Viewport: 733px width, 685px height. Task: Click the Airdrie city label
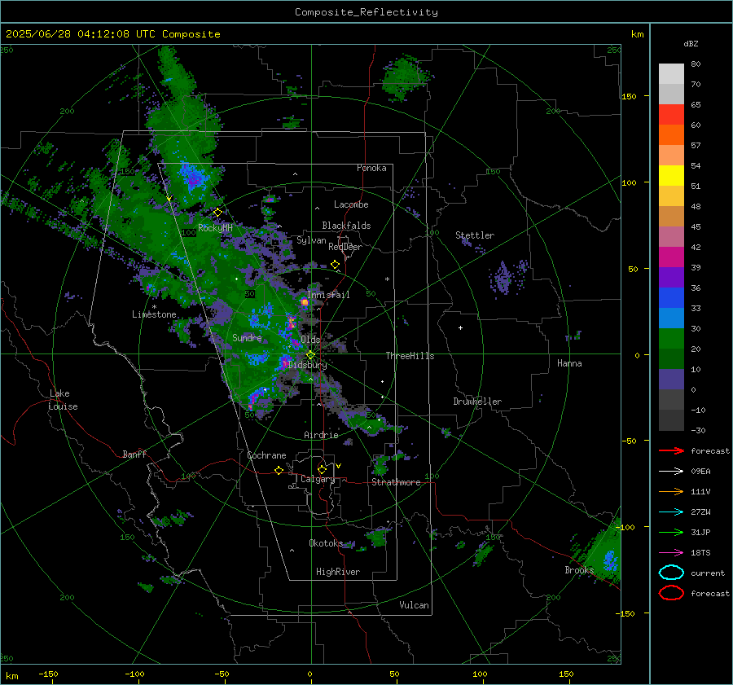click(321, 435)
